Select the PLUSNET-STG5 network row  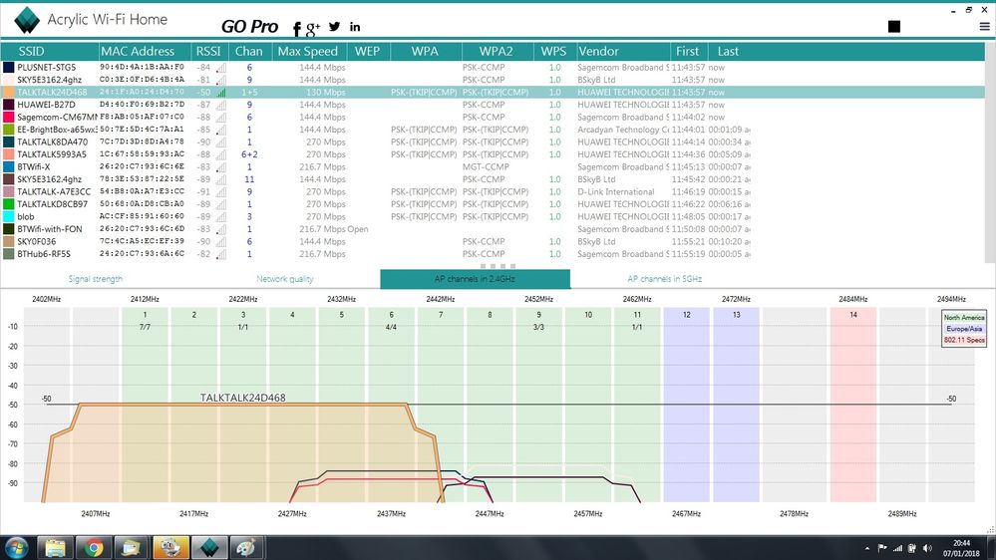(x=493, y=68)
